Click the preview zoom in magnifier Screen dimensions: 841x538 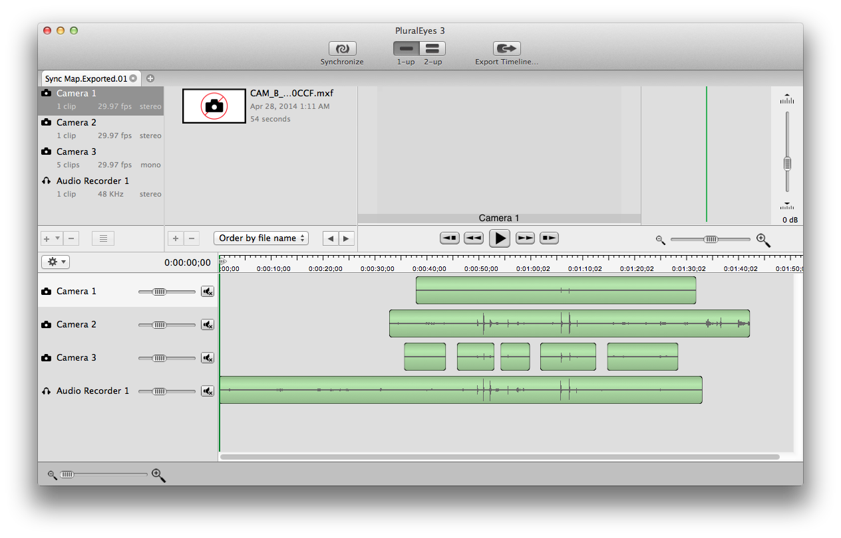764,240
